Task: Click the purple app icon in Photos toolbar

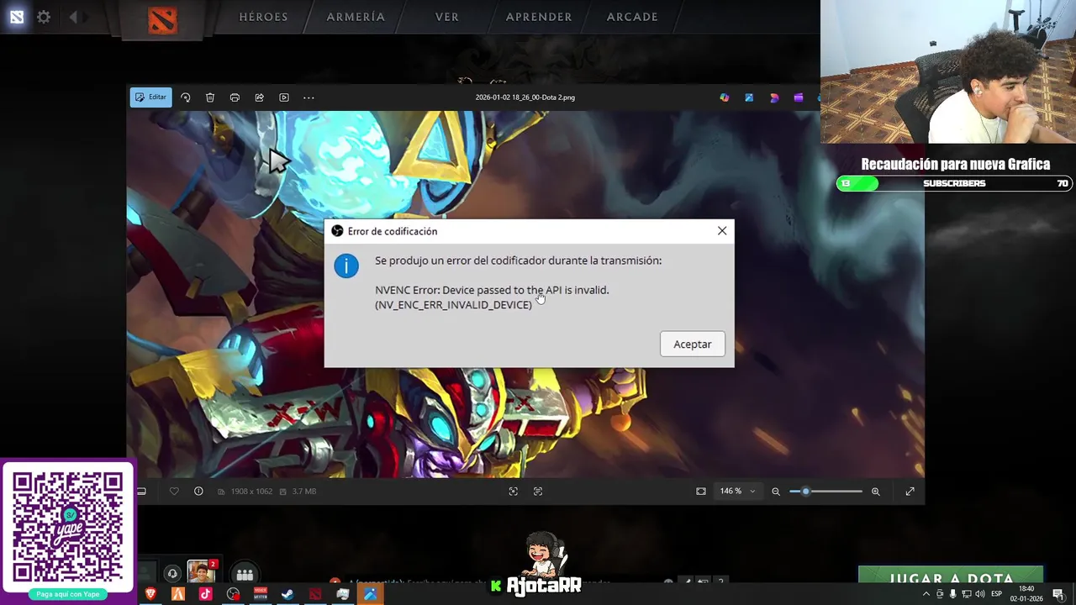Action: click(x=799, y=97)
